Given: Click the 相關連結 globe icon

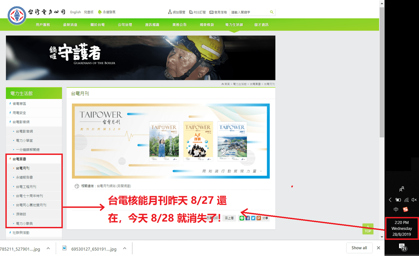Looking at the screenshot, I should (x=77, y=186).
